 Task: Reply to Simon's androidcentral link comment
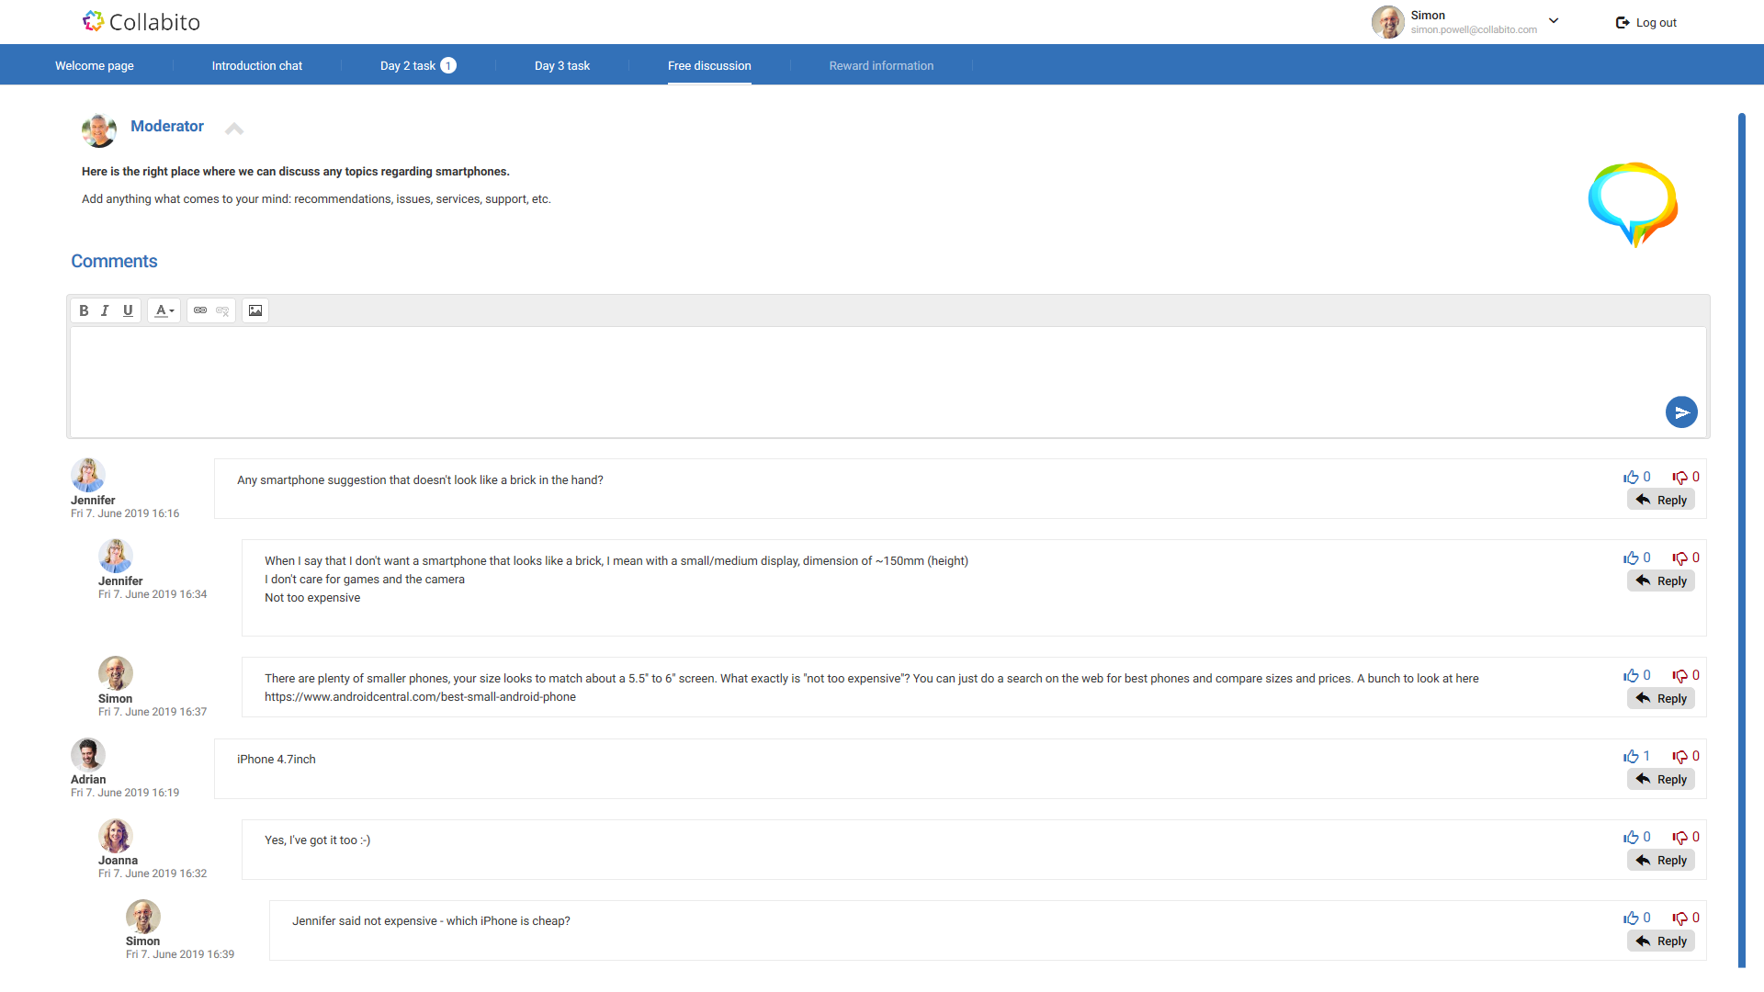pyautogui.click(x=1661, y=699)
